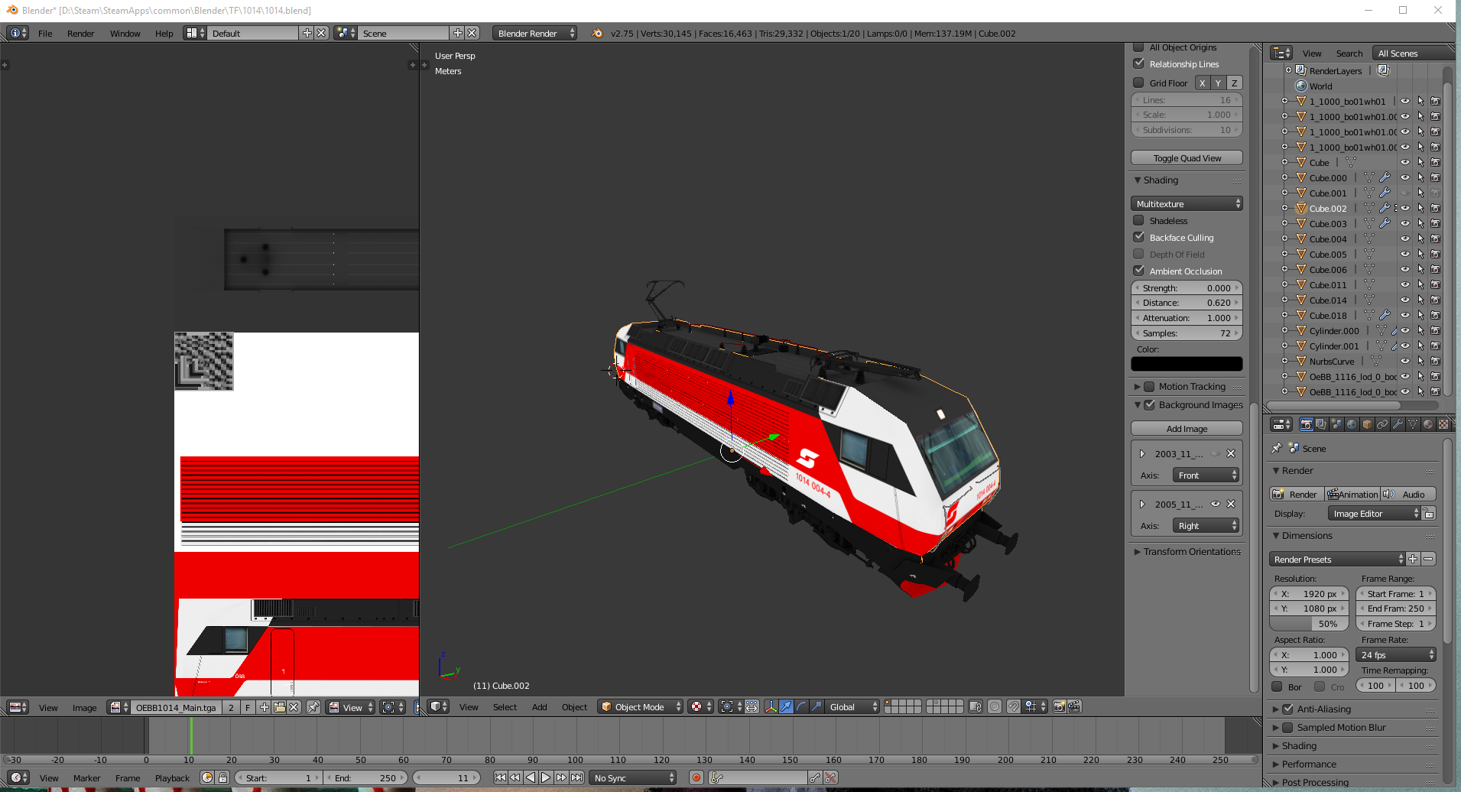Open the Object Mode dropdown
Image resolution: width=1461 pixels, height=792 pixels.
click(640, 707)
